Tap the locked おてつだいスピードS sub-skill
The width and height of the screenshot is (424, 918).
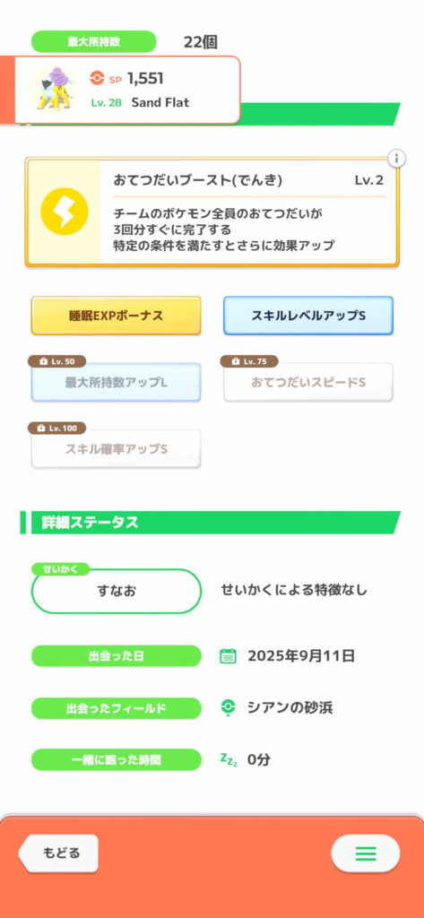click(308, 382)
